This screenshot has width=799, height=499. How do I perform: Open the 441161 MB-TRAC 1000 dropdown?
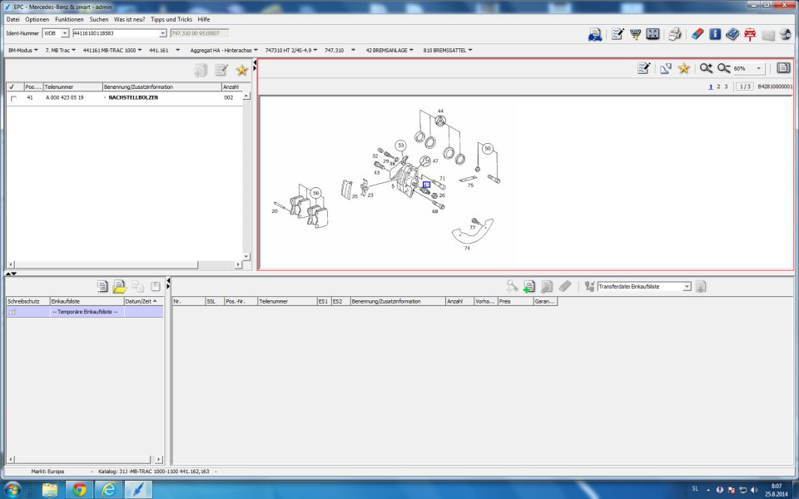tap(112, 51)
